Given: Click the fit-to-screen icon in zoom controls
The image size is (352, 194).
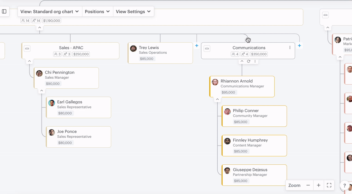Looking at the screenshot, I should point(329,185).
